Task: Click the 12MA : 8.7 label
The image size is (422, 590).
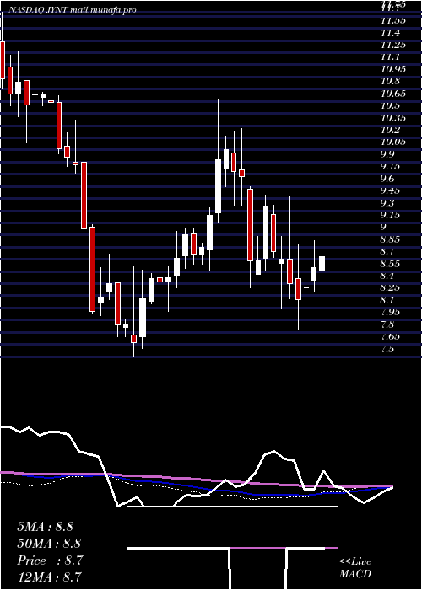Action: pyautogui.click(x=49, y=577)
